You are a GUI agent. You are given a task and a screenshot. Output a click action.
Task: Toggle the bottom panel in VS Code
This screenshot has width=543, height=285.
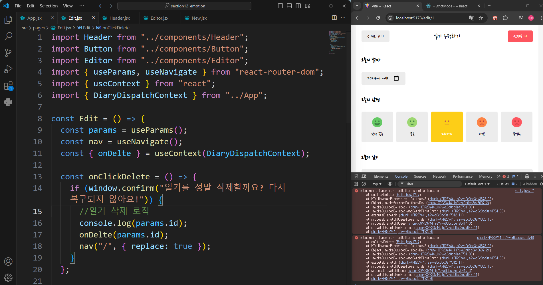[x=289, y=6]
